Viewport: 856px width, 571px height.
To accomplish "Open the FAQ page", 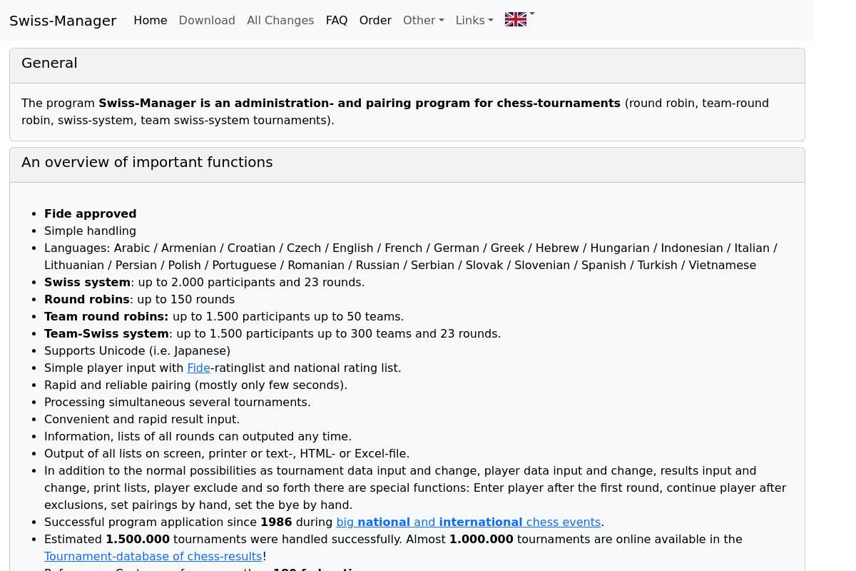I will click(x=337, y=21).
